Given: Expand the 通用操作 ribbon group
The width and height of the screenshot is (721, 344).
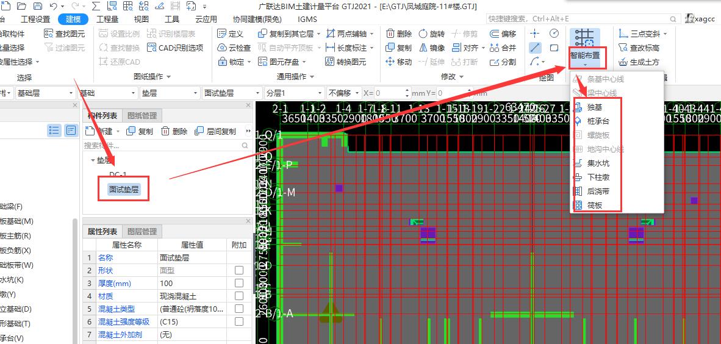Looking at the screenshot, I should [296, 76].
